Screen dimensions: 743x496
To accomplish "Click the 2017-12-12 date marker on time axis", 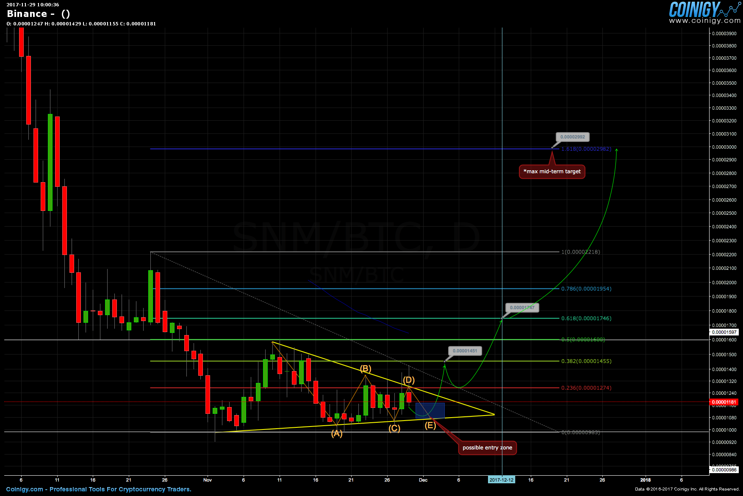I will click(x=502, y=480).
